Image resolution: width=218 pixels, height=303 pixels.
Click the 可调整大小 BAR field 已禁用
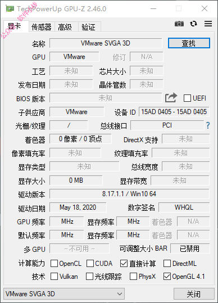pyautogui.click(x=190, y=248)
